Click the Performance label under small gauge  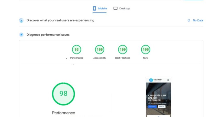click(77, 58)
